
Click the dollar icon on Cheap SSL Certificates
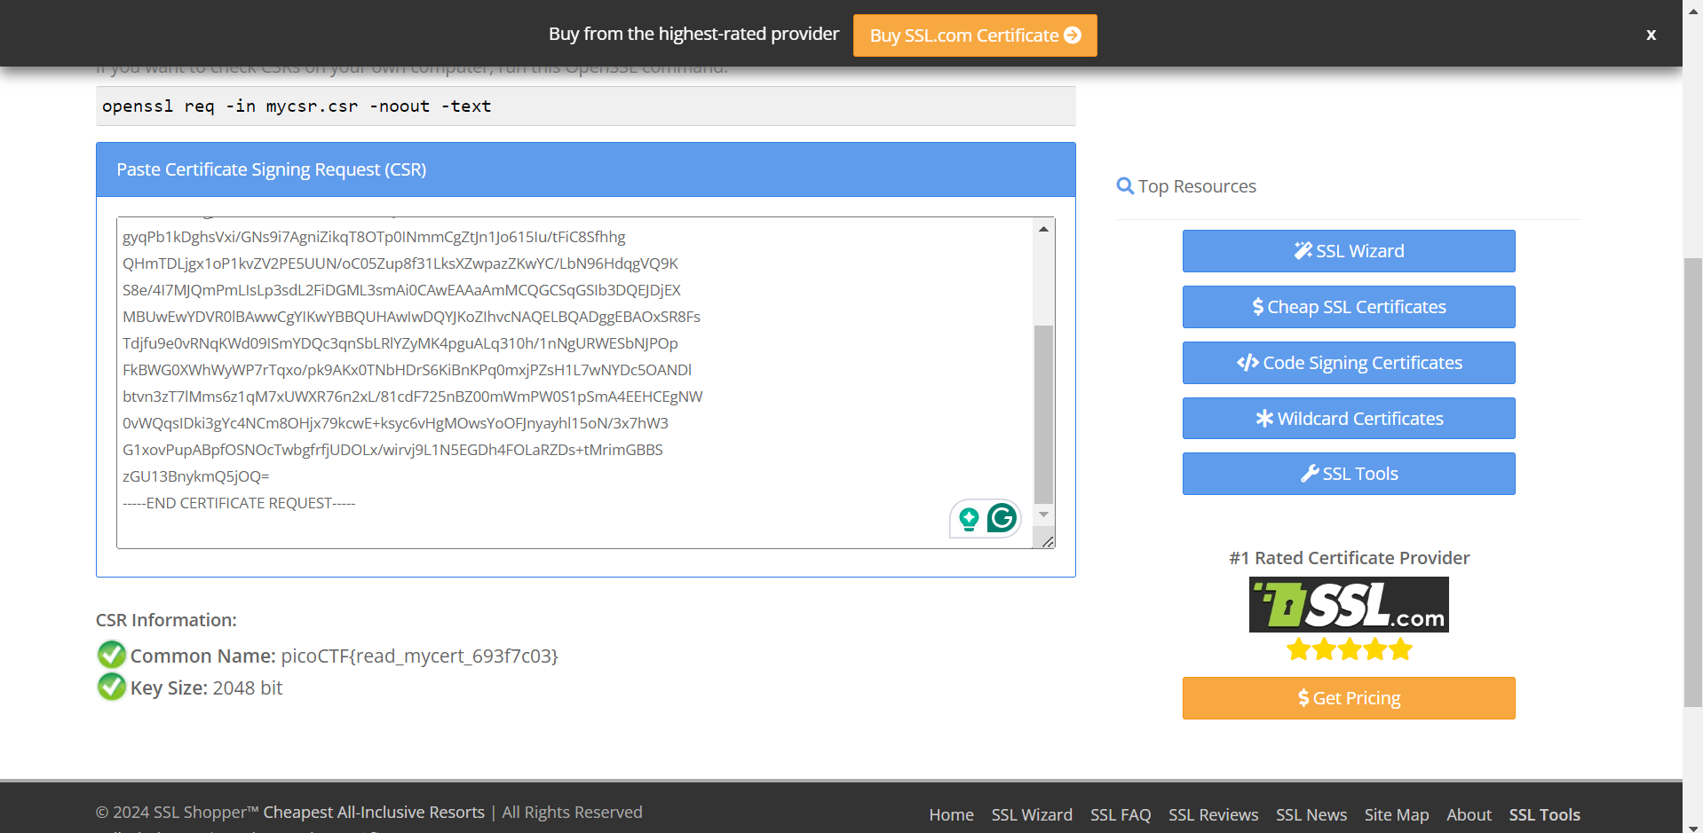[1257, 307]
